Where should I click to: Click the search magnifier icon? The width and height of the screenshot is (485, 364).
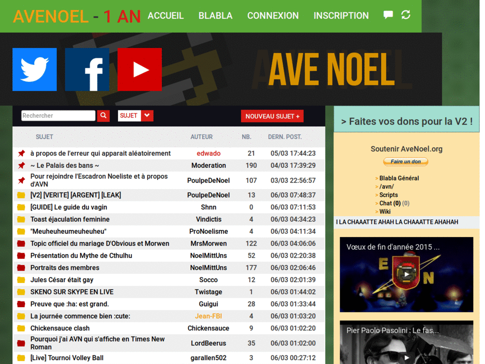103,115
